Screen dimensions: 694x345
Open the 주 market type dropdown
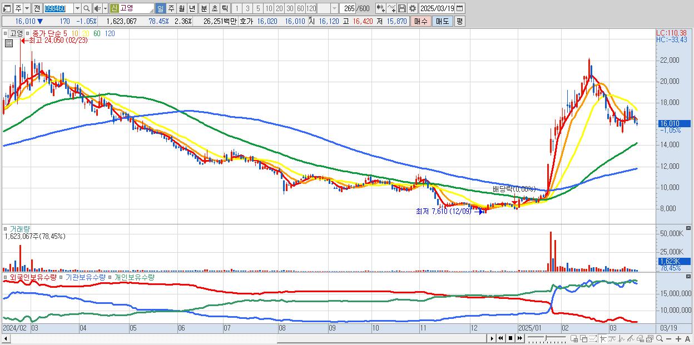coord(27,8)
